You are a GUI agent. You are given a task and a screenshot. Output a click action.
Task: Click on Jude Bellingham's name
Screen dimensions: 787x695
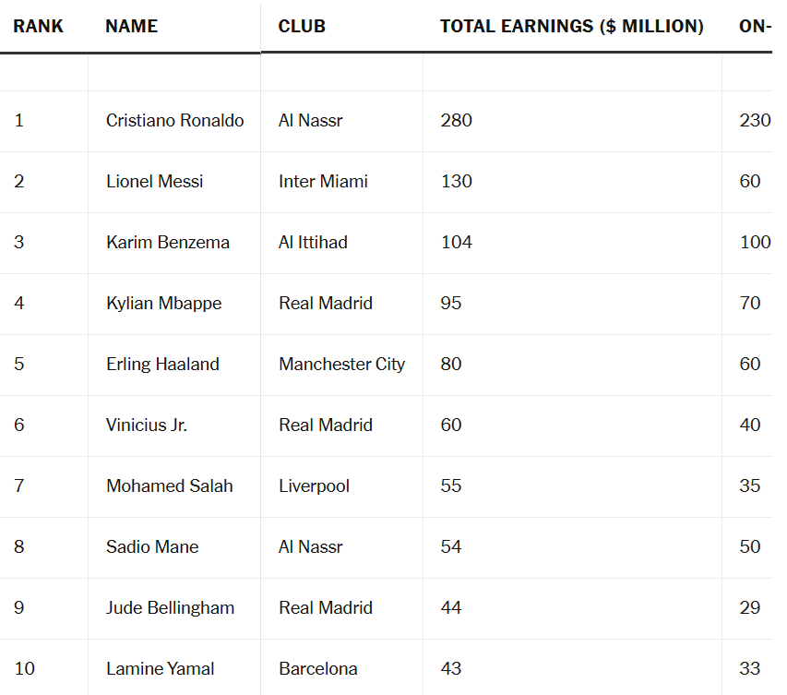pos(170,608)
